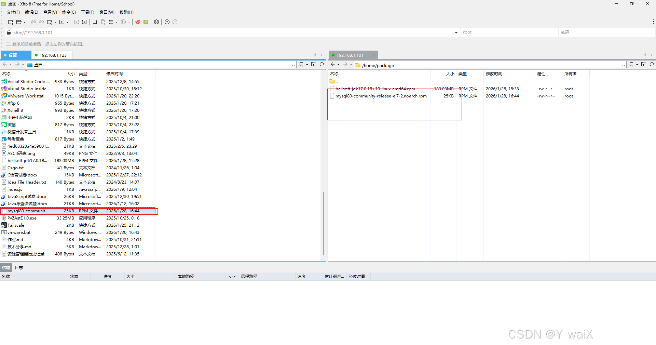Expand the play transfer dropdown arrow
656x345 pixels.
point(68,22)
